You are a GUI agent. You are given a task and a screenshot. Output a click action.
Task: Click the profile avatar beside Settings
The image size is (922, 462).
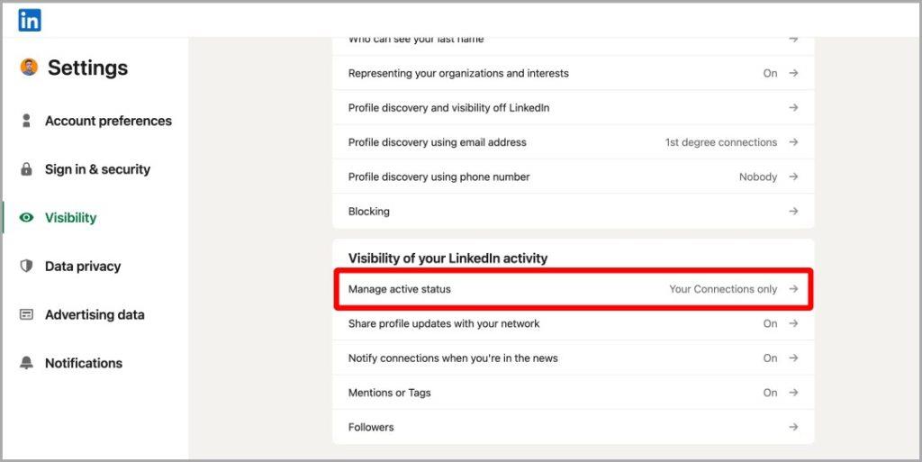tap(29, 67)
